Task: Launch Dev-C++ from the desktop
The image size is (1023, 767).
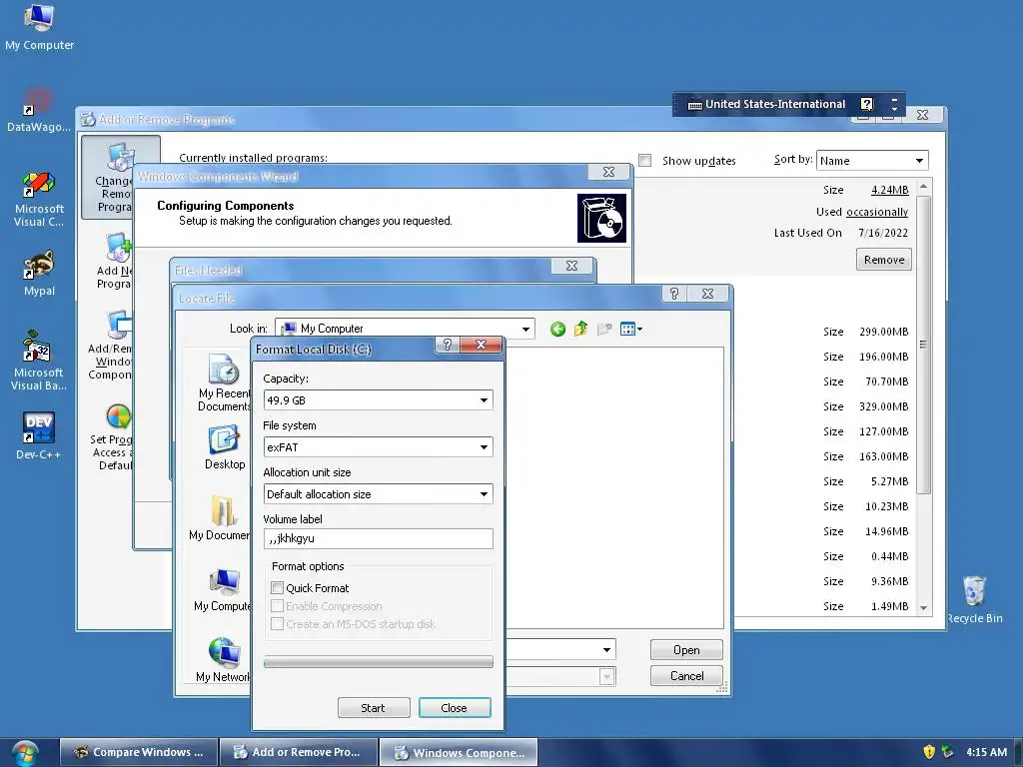Action: (39, 435)
